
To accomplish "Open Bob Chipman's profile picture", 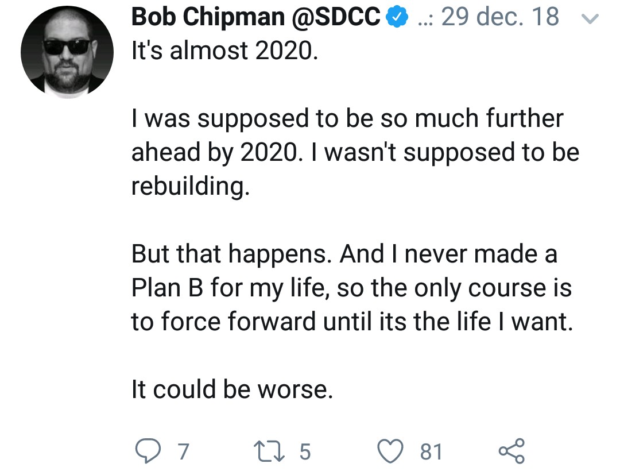I will (67, 52).
